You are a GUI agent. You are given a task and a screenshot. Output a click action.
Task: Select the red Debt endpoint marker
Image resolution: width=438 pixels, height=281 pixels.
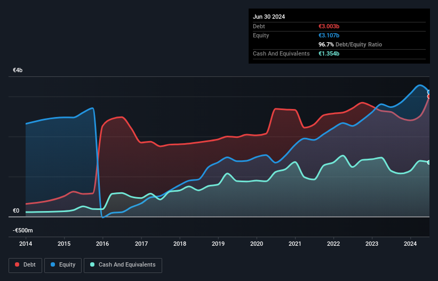point(429,97)
